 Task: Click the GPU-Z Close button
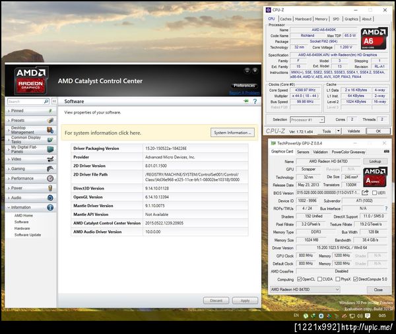(x=378, y=290)
